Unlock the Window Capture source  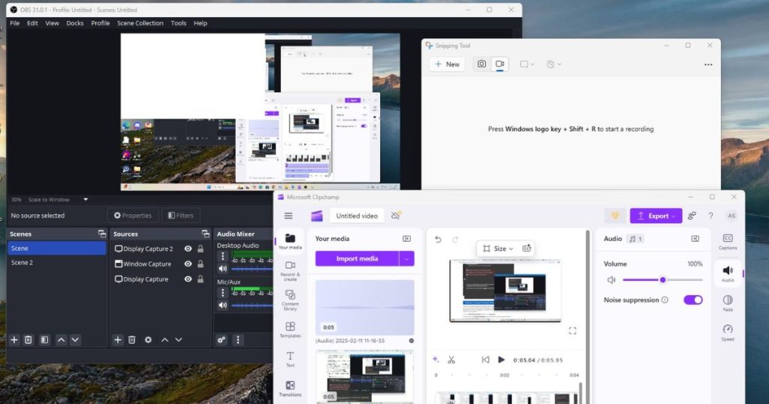201,264
